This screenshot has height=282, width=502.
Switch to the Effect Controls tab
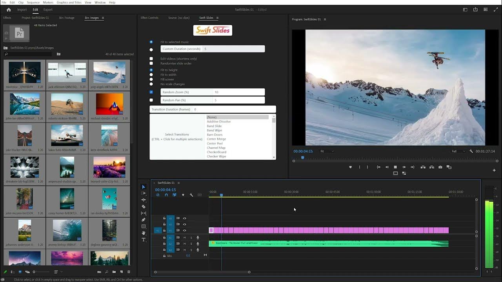[x=149, y=18]
